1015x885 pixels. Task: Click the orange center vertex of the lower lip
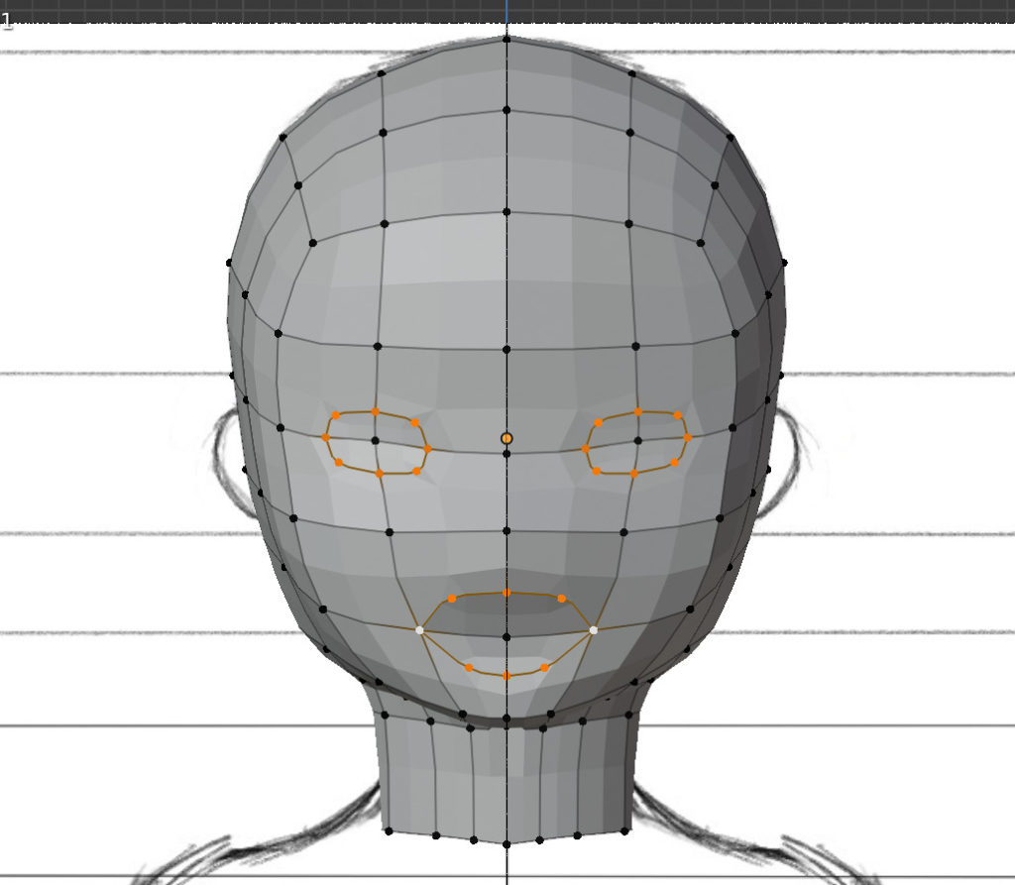coord(507,676)
